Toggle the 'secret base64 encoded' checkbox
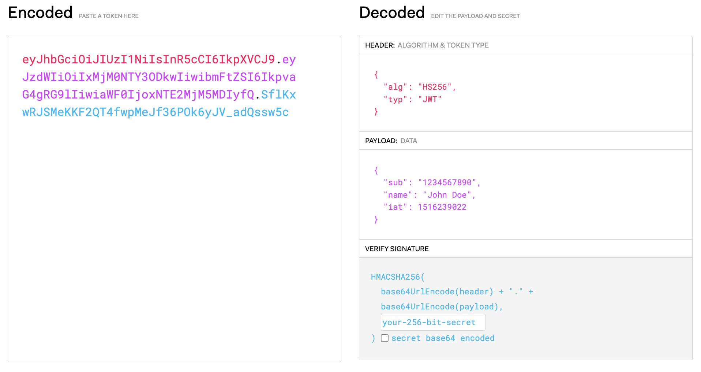Viewport: 701px width, 372px height. [x=385, y=338]
